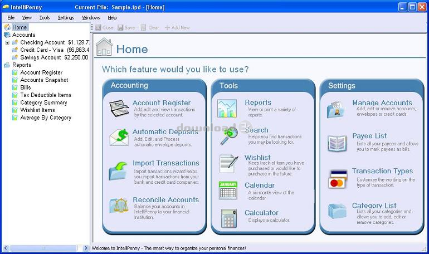Select Home in the sidebar tree
Screen dimensions: 429x254
point(19,27)
